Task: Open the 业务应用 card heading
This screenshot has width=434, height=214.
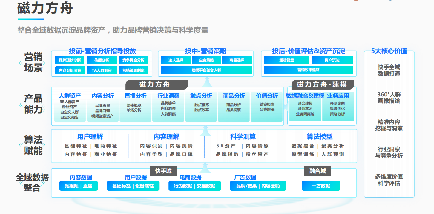Action: [x=338, y=96]
